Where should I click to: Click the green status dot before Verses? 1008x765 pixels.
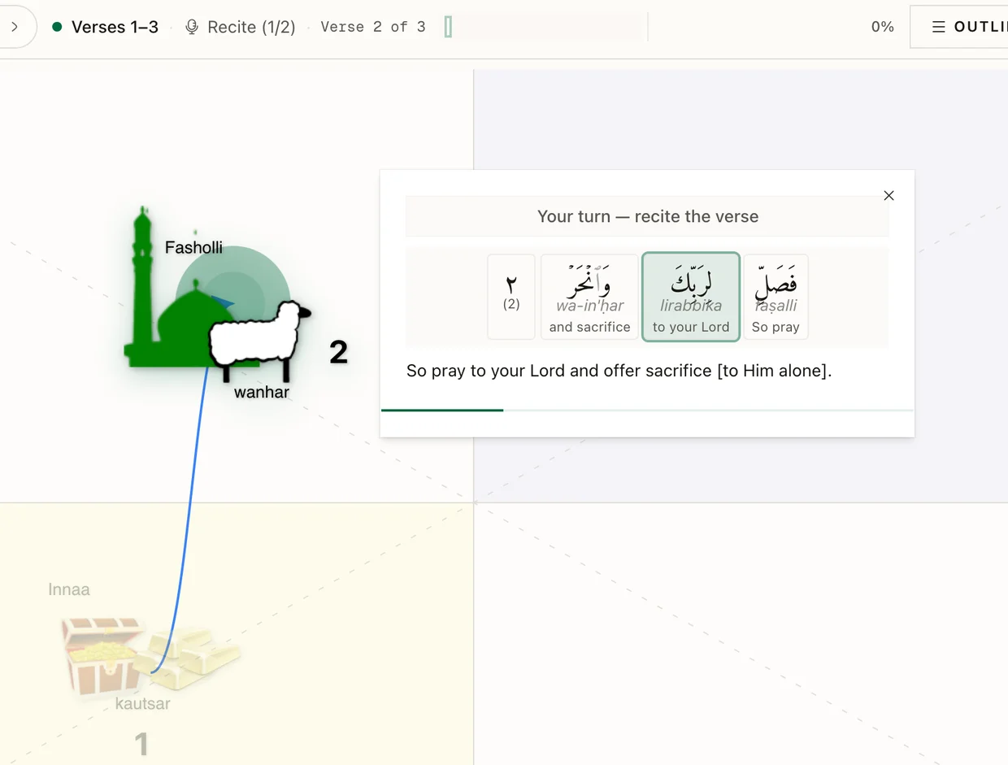click(57, 27)
